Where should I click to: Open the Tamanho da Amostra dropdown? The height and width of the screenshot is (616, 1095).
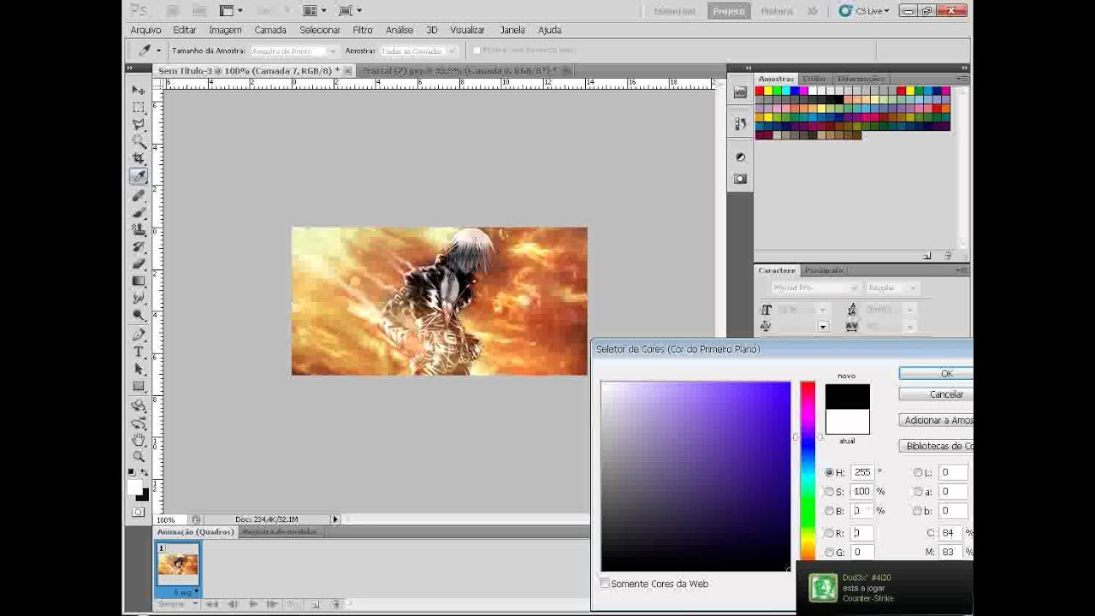tap(293, 51)
